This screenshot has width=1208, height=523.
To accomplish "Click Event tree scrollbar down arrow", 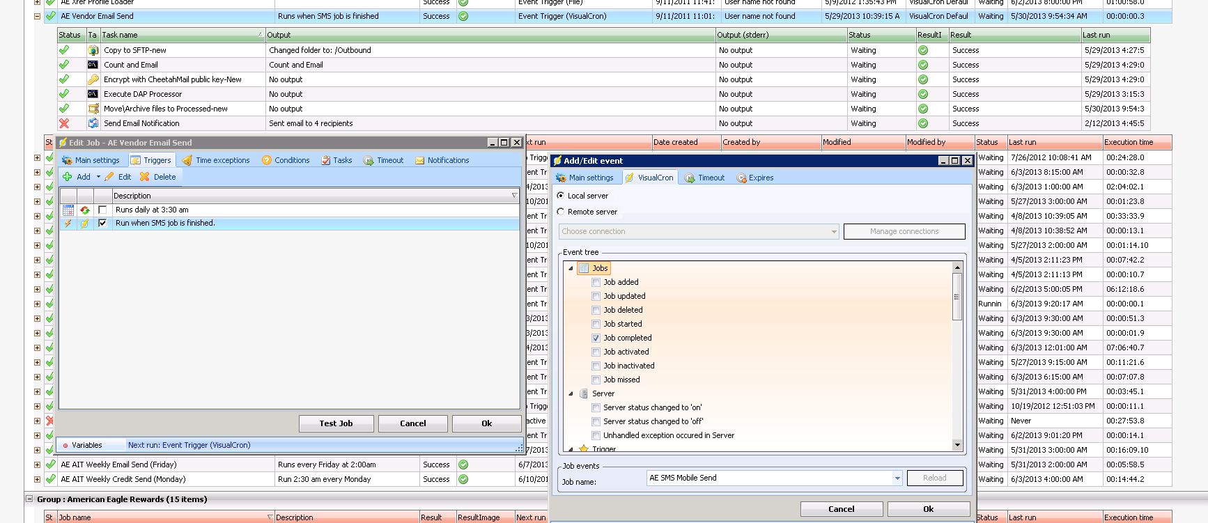I will tap(957, 444).
